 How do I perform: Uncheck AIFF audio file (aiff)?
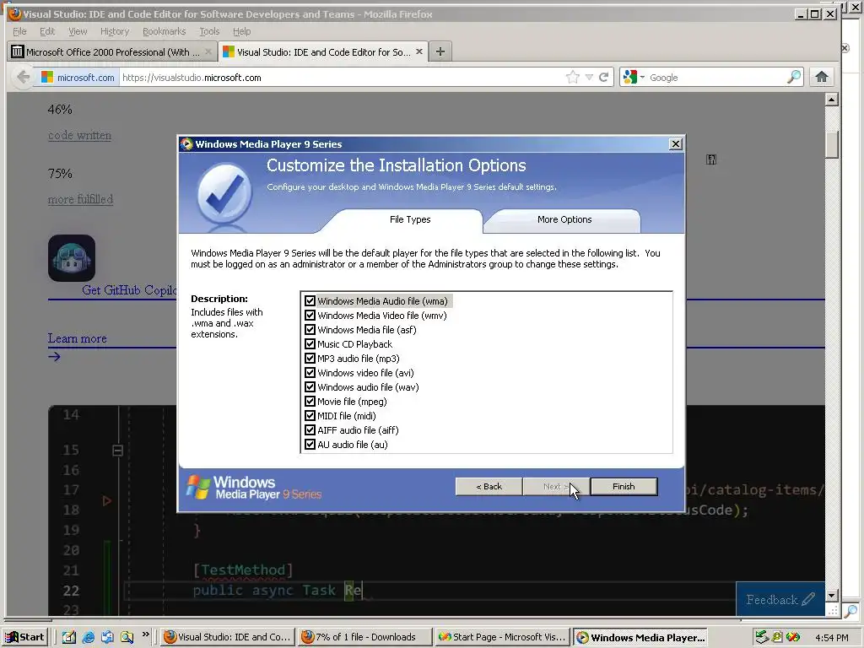310,429
